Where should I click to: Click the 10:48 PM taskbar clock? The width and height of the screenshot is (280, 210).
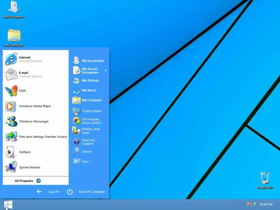pos(266,204)
